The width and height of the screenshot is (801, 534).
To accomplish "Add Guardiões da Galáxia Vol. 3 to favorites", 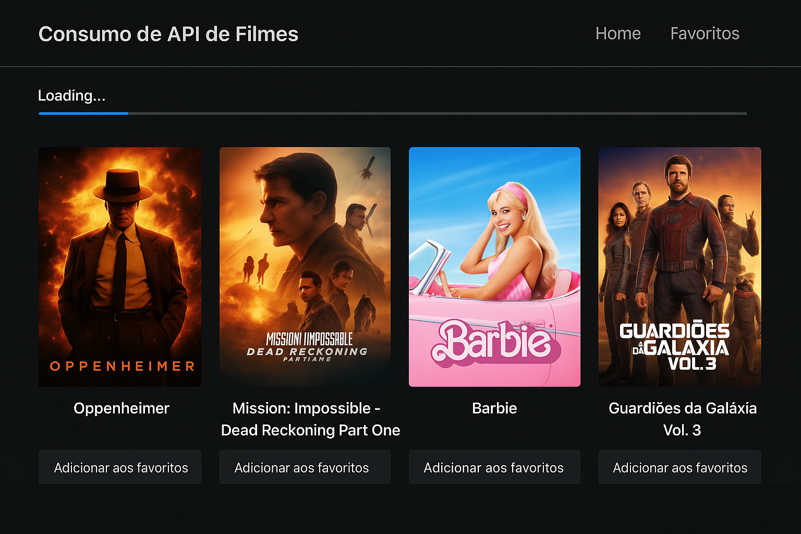I will [679, 467].
